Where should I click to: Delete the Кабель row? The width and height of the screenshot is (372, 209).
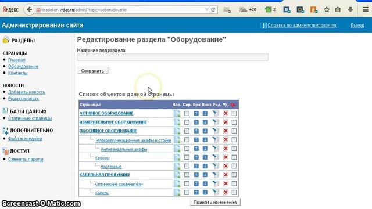226,192
